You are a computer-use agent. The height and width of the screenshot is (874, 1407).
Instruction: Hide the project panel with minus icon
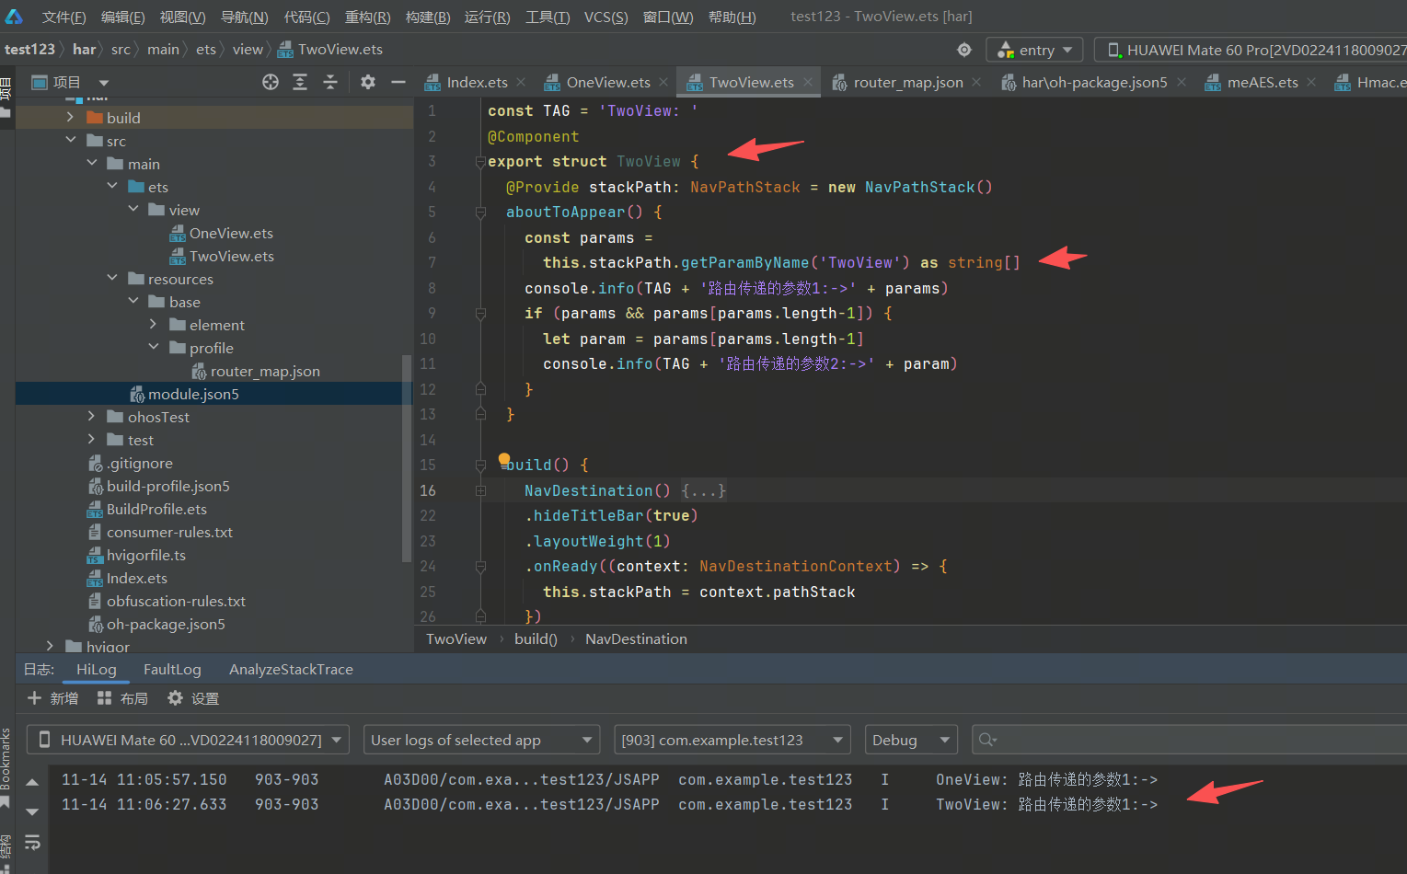coord(398,82)
